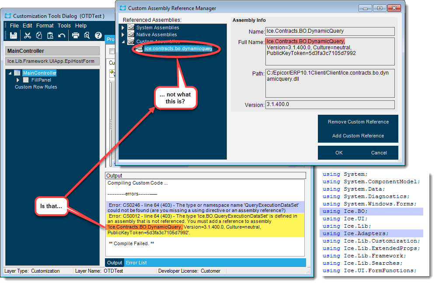Viewport: 446px width, 284px height.
Task: Click the CS0246 error message line
Action: (x=206, y=208)
